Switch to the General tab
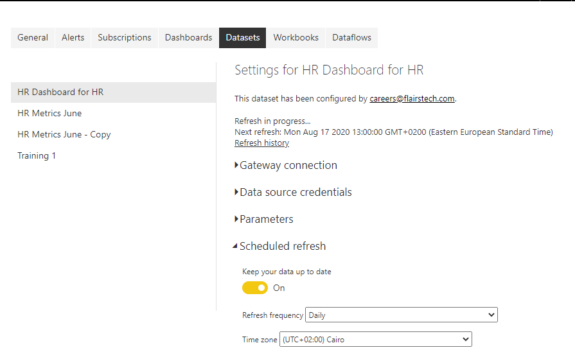 (x=33, y=38)
